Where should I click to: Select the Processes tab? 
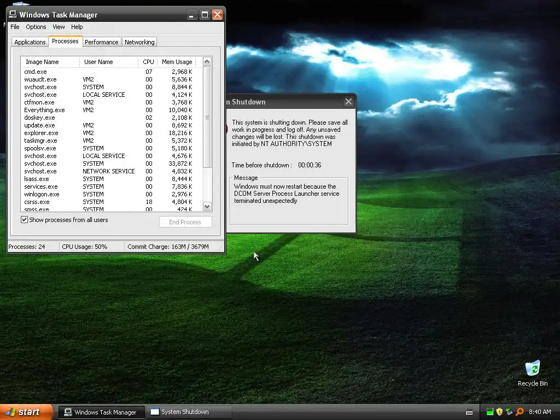point(65,41)
